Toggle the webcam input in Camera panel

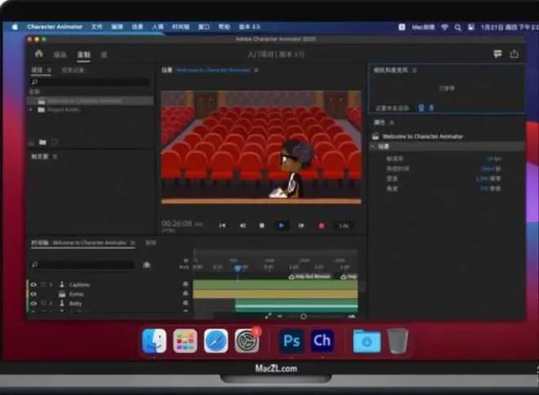[x=421, y=107]
